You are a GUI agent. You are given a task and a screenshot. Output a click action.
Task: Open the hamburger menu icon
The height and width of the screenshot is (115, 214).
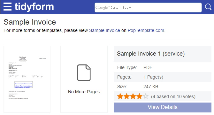point(7,6)
